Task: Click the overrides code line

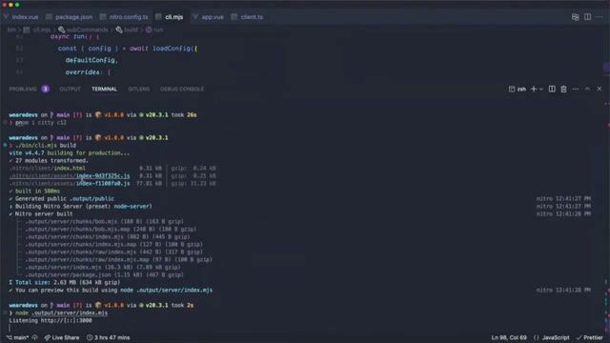Action: click(x=88, y=72)
